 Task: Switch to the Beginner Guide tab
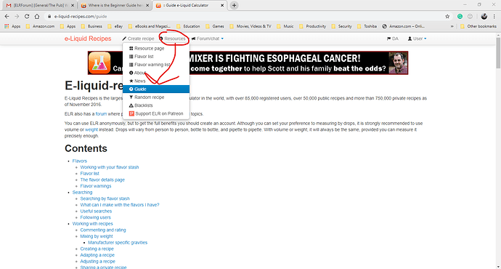tap(115, 5)
